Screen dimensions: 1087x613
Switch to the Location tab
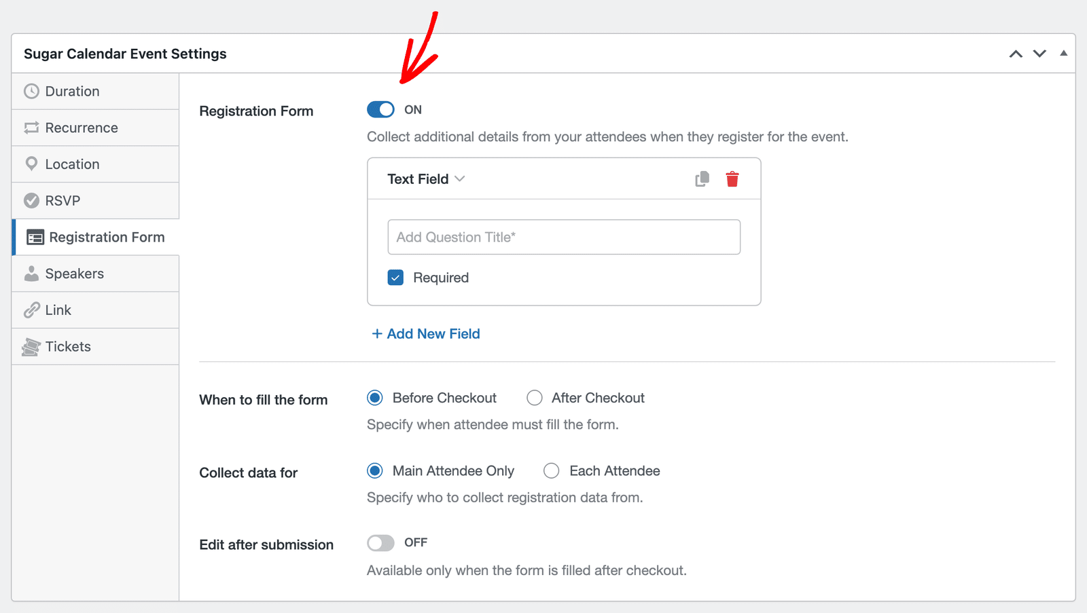(95, 164)
